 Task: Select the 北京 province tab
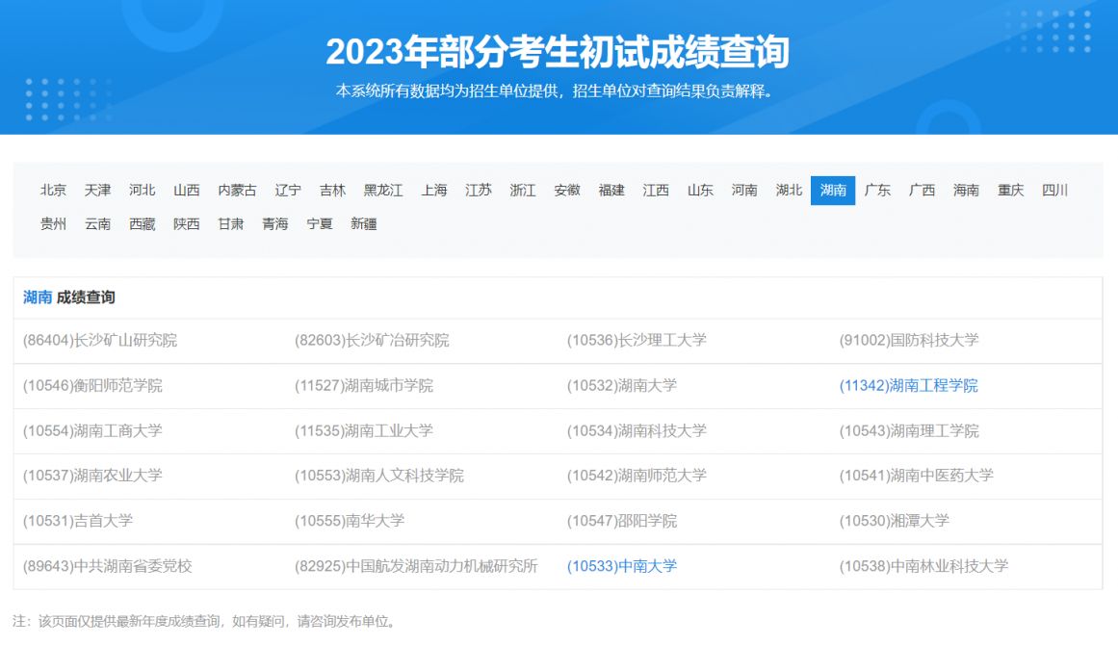coord(54,191)
